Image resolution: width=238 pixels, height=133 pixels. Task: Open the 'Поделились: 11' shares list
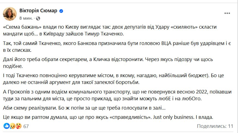tap(215, 126)
